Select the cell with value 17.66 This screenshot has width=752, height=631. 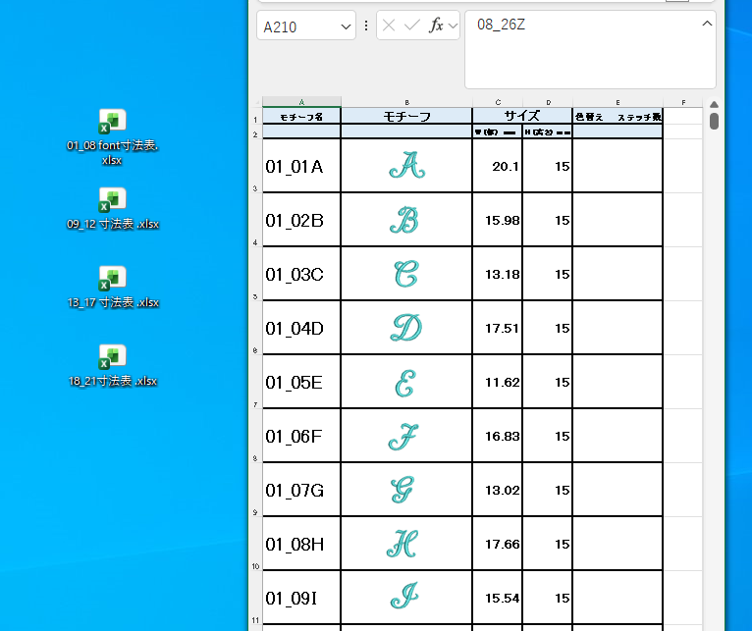pos(497,544)
